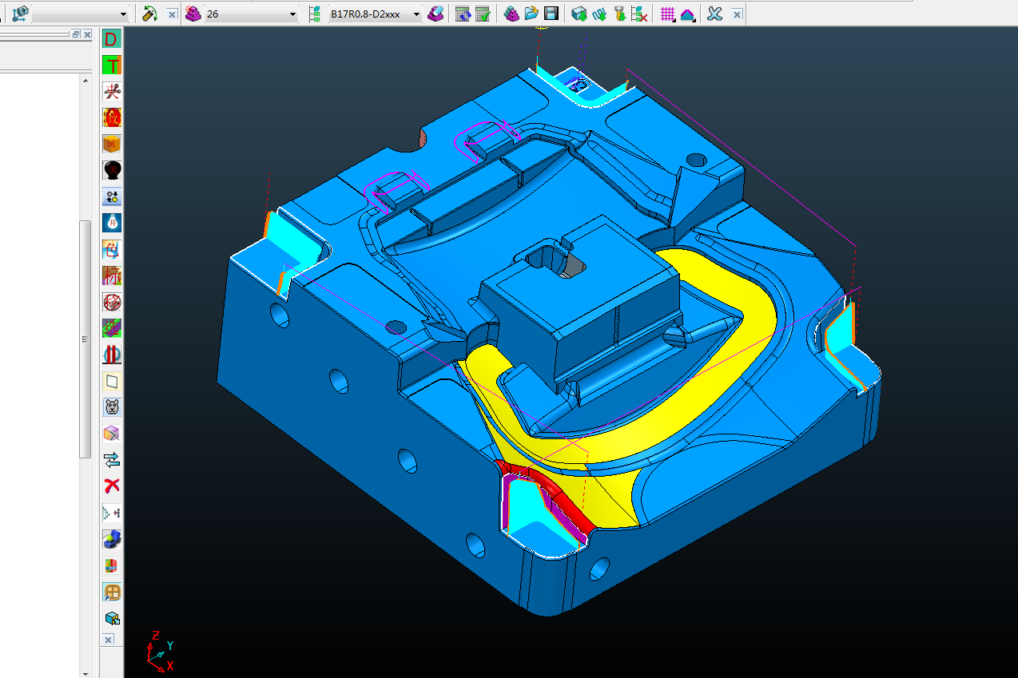This screenshot has width=1018, height=678.
Task: Click the red D macro icon
Action: tap(112, 39)
